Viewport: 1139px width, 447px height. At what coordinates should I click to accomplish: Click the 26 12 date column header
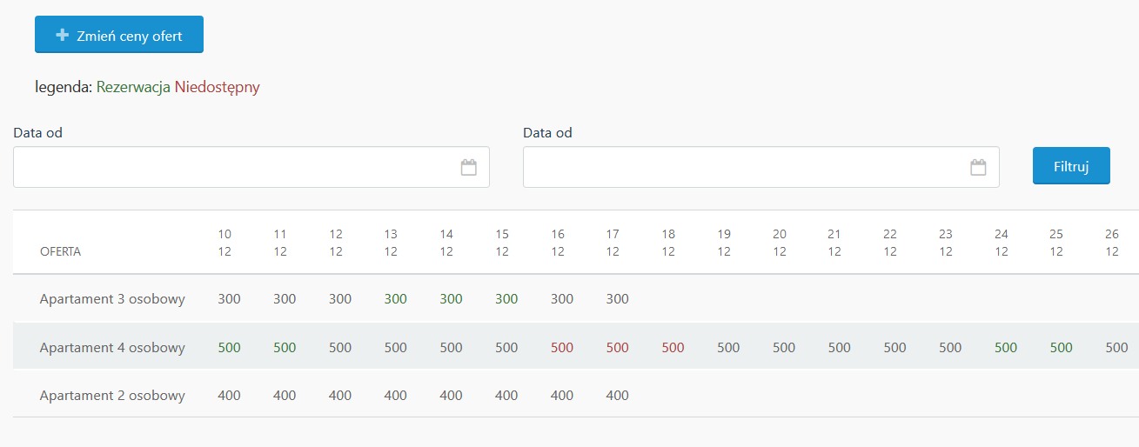tap(1111, 243)
